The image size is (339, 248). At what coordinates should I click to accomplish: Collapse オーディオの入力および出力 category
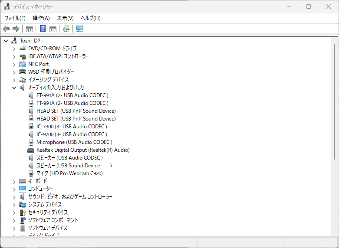pyautogui.click(x=14, y=88)
